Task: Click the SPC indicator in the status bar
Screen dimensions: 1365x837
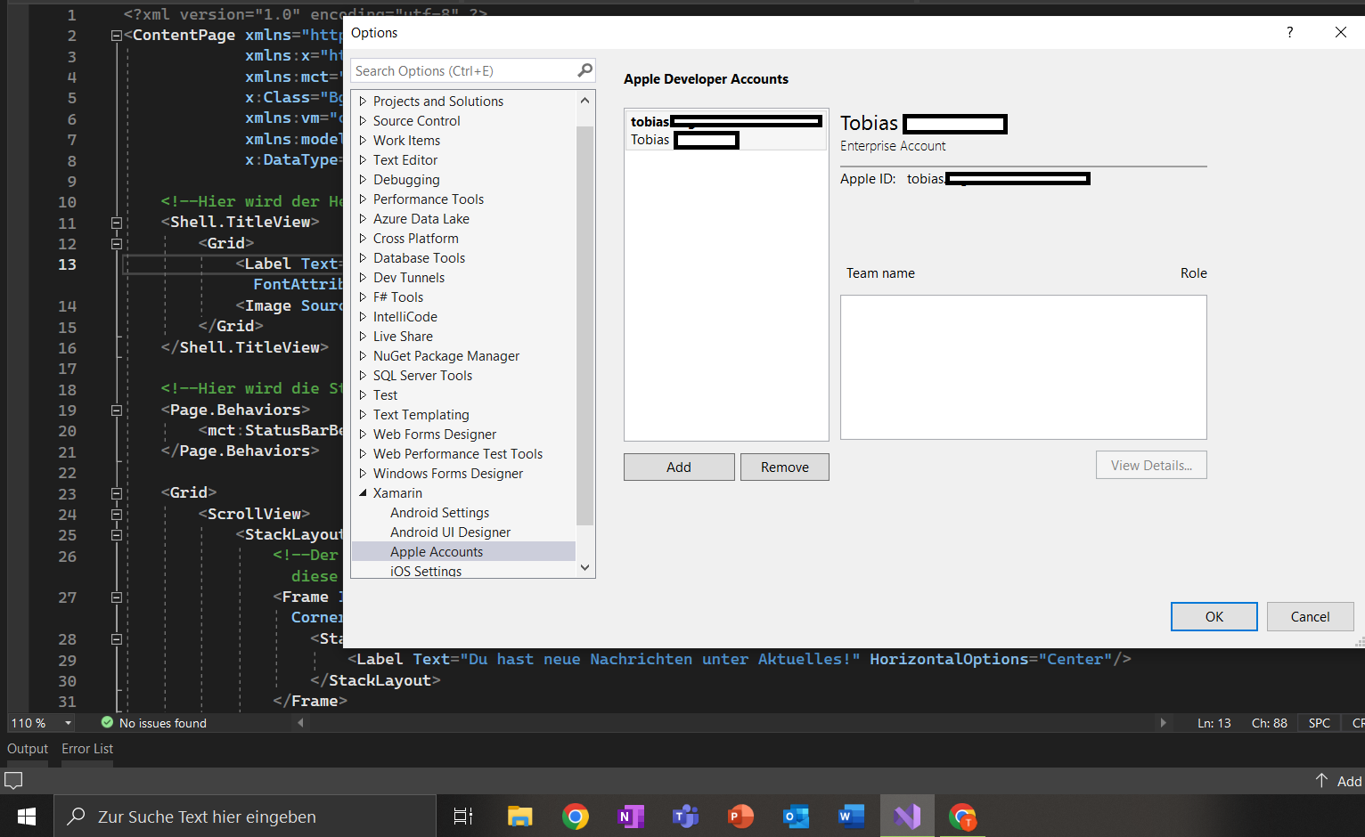Action: click(x=1319, y=723)
